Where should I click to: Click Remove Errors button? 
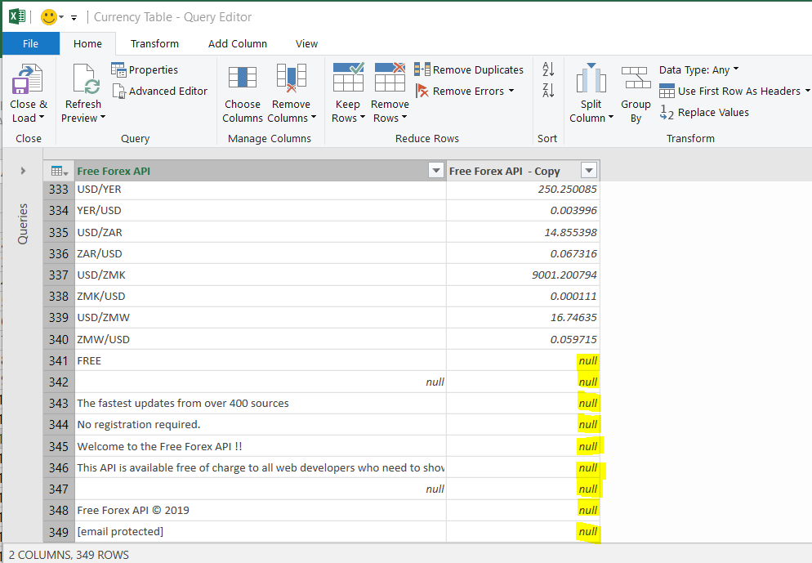tap(460, 91)
